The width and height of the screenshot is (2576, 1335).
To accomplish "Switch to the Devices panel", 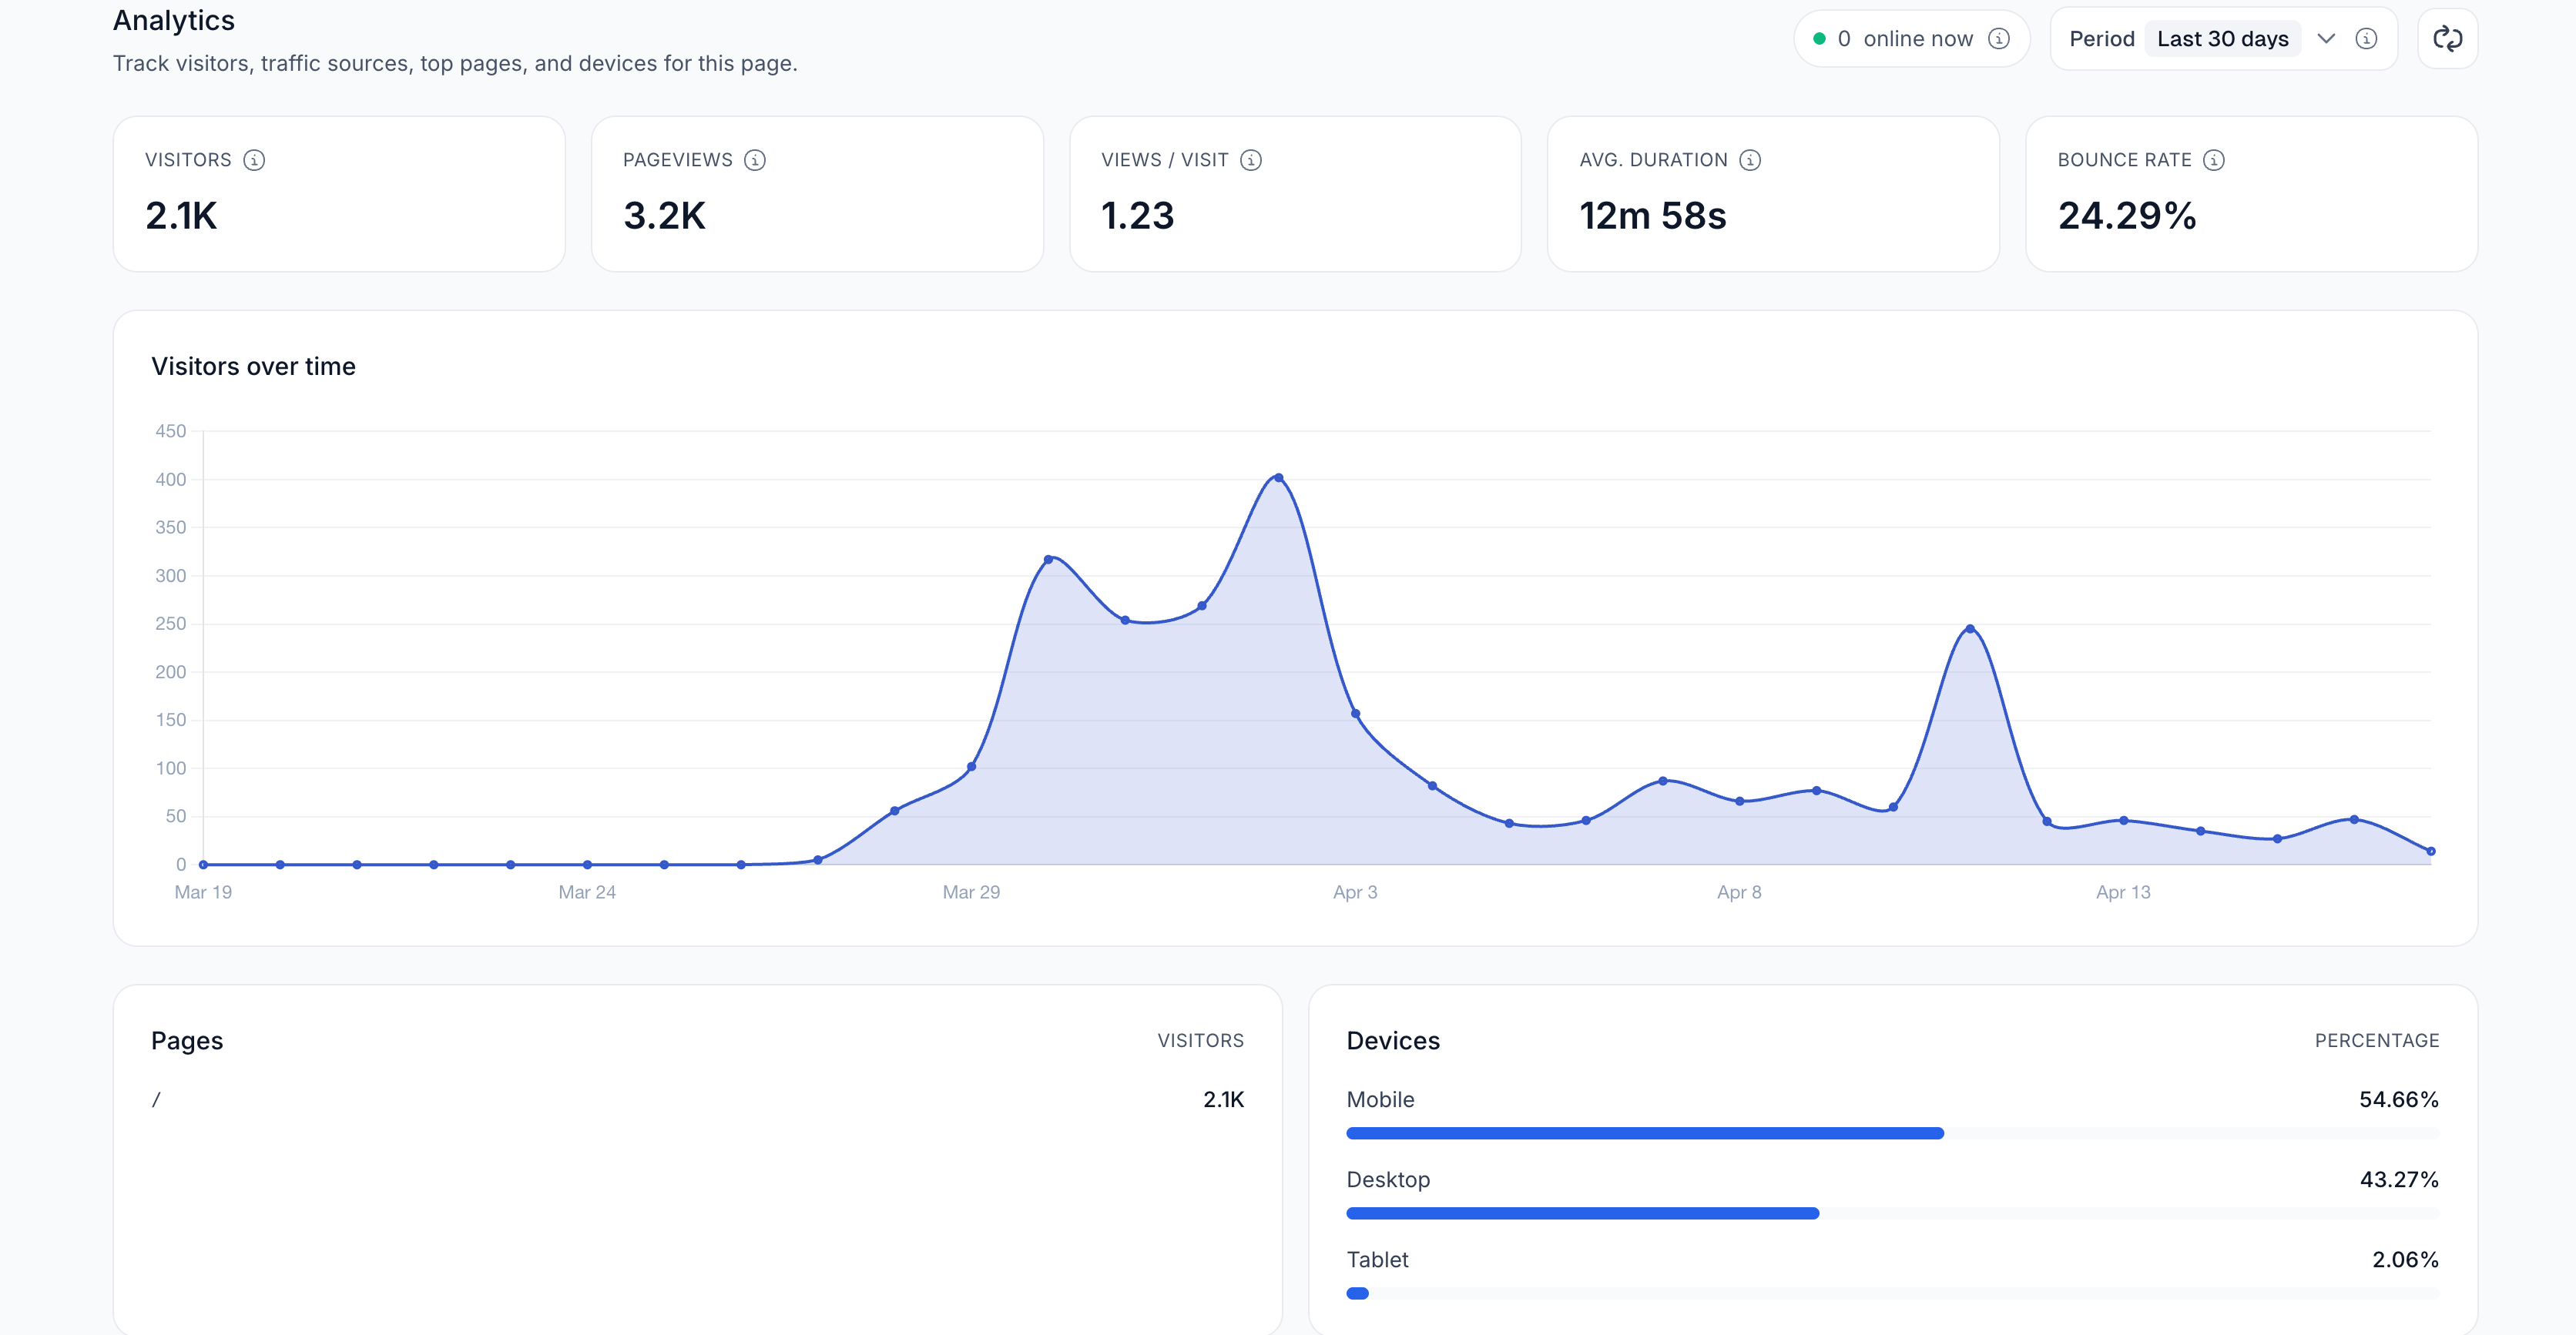I will [1393, 1040].
